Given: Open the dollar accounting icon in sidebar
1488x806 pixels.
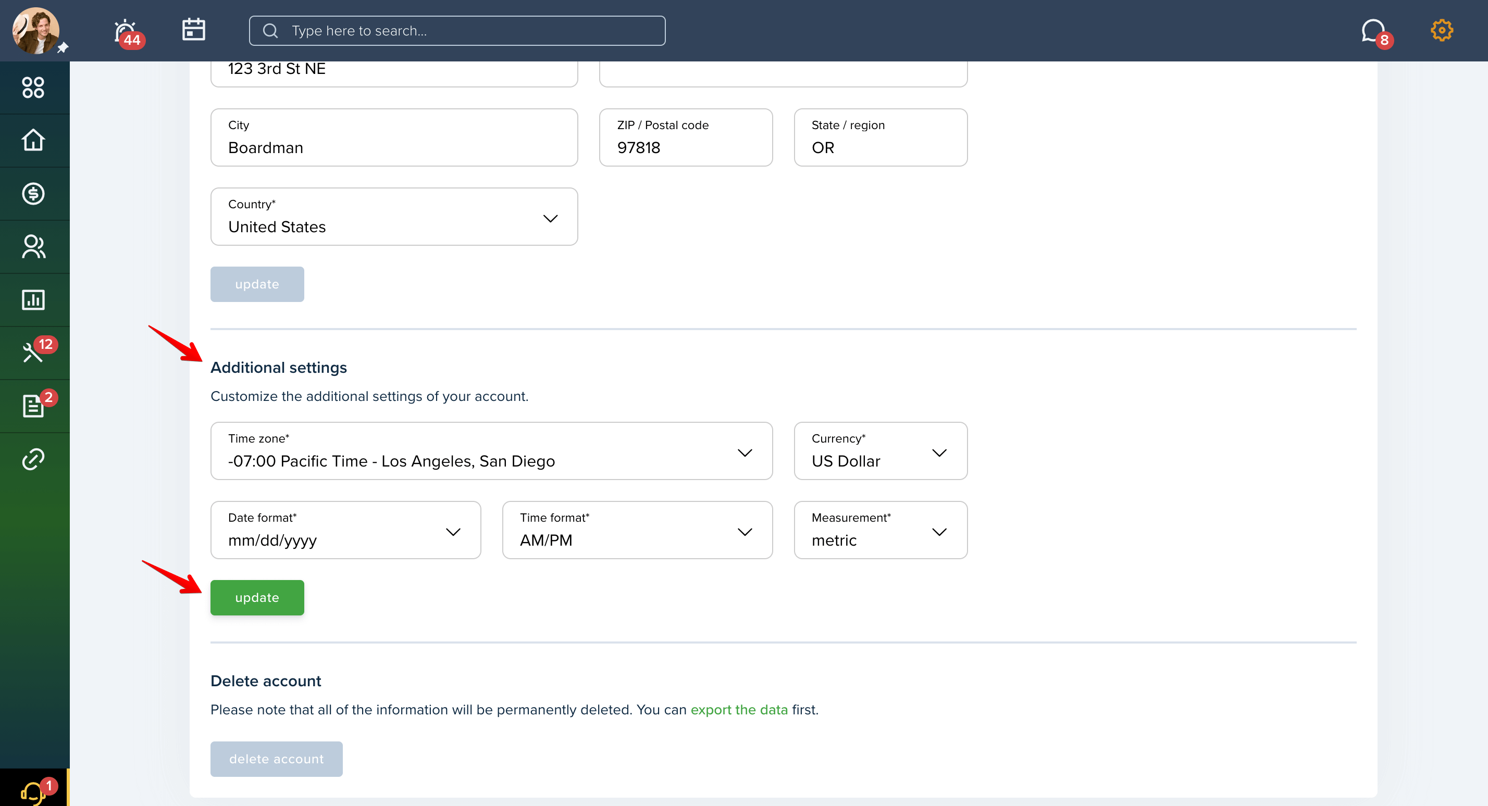Looking at the screenshot, I should (x=33, y=193).
